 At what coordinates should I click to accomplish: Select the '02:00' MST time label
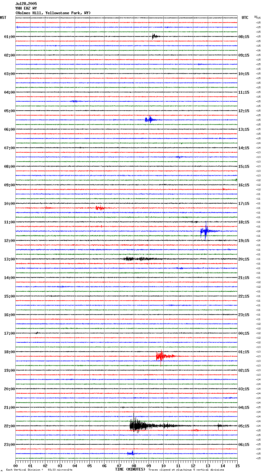pos(9,55)
